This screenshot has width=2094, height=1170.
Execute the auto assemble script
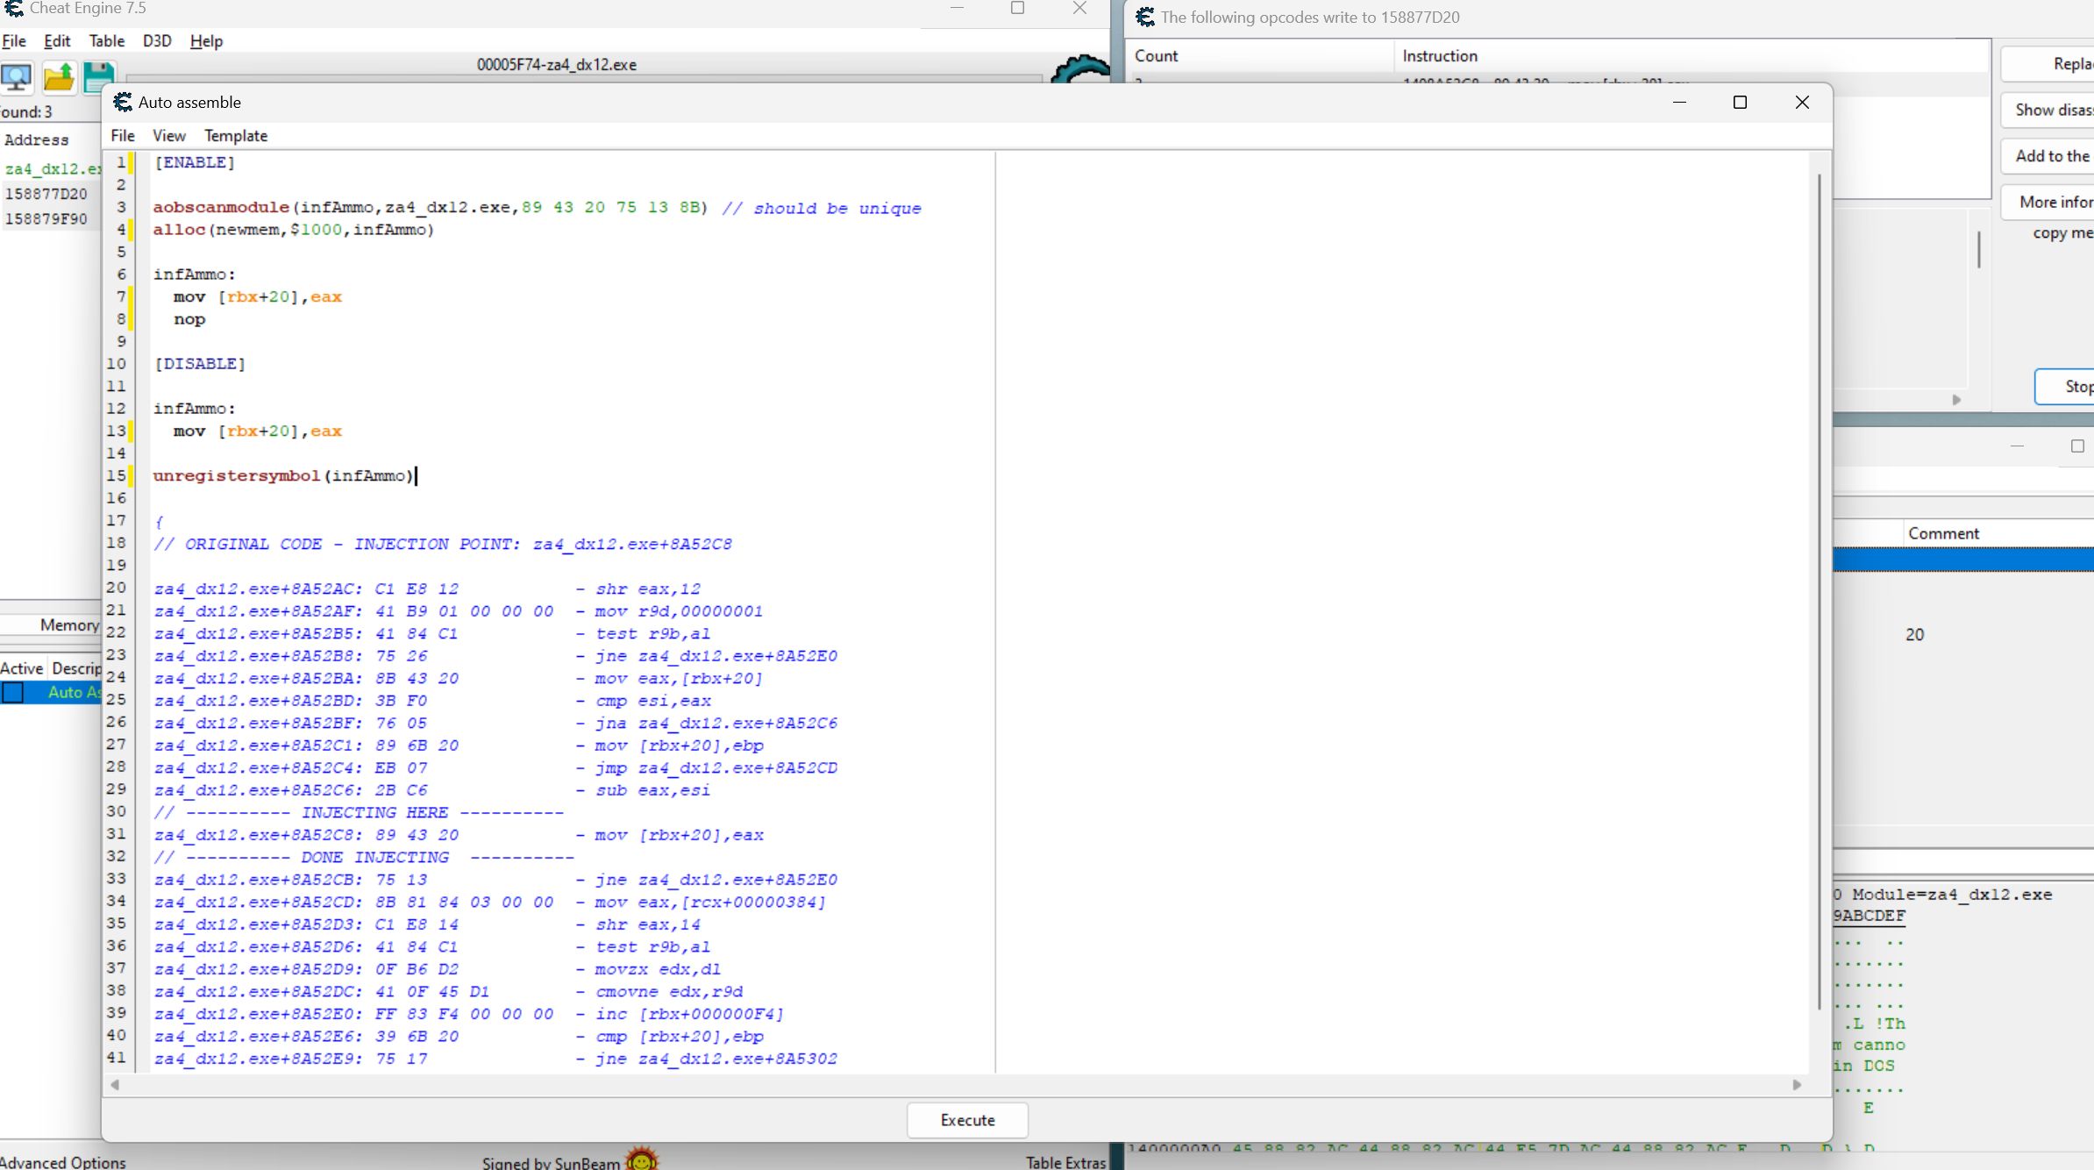click(x=966, y=1120)
